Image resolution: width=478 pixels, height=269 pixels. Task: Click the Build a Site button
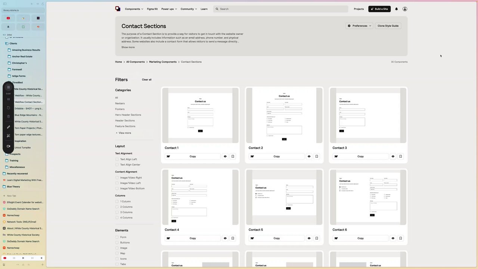[379, 9]
